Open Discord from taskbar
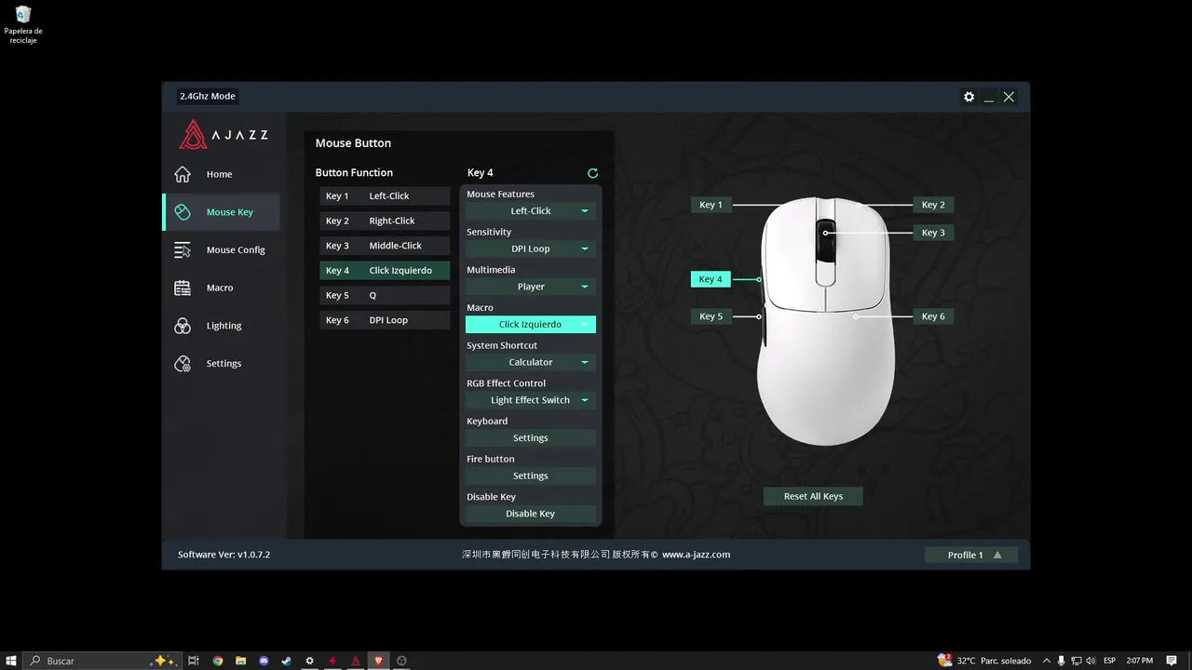The width and height of the screenshot is (1192, 670). coord(264,661)
